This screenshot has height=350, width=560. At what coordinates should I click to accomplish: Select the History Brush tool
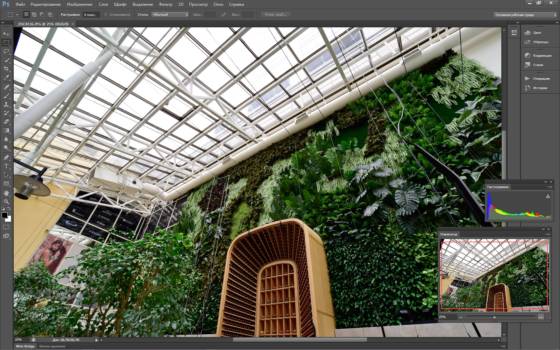click(x=6, y=113)
